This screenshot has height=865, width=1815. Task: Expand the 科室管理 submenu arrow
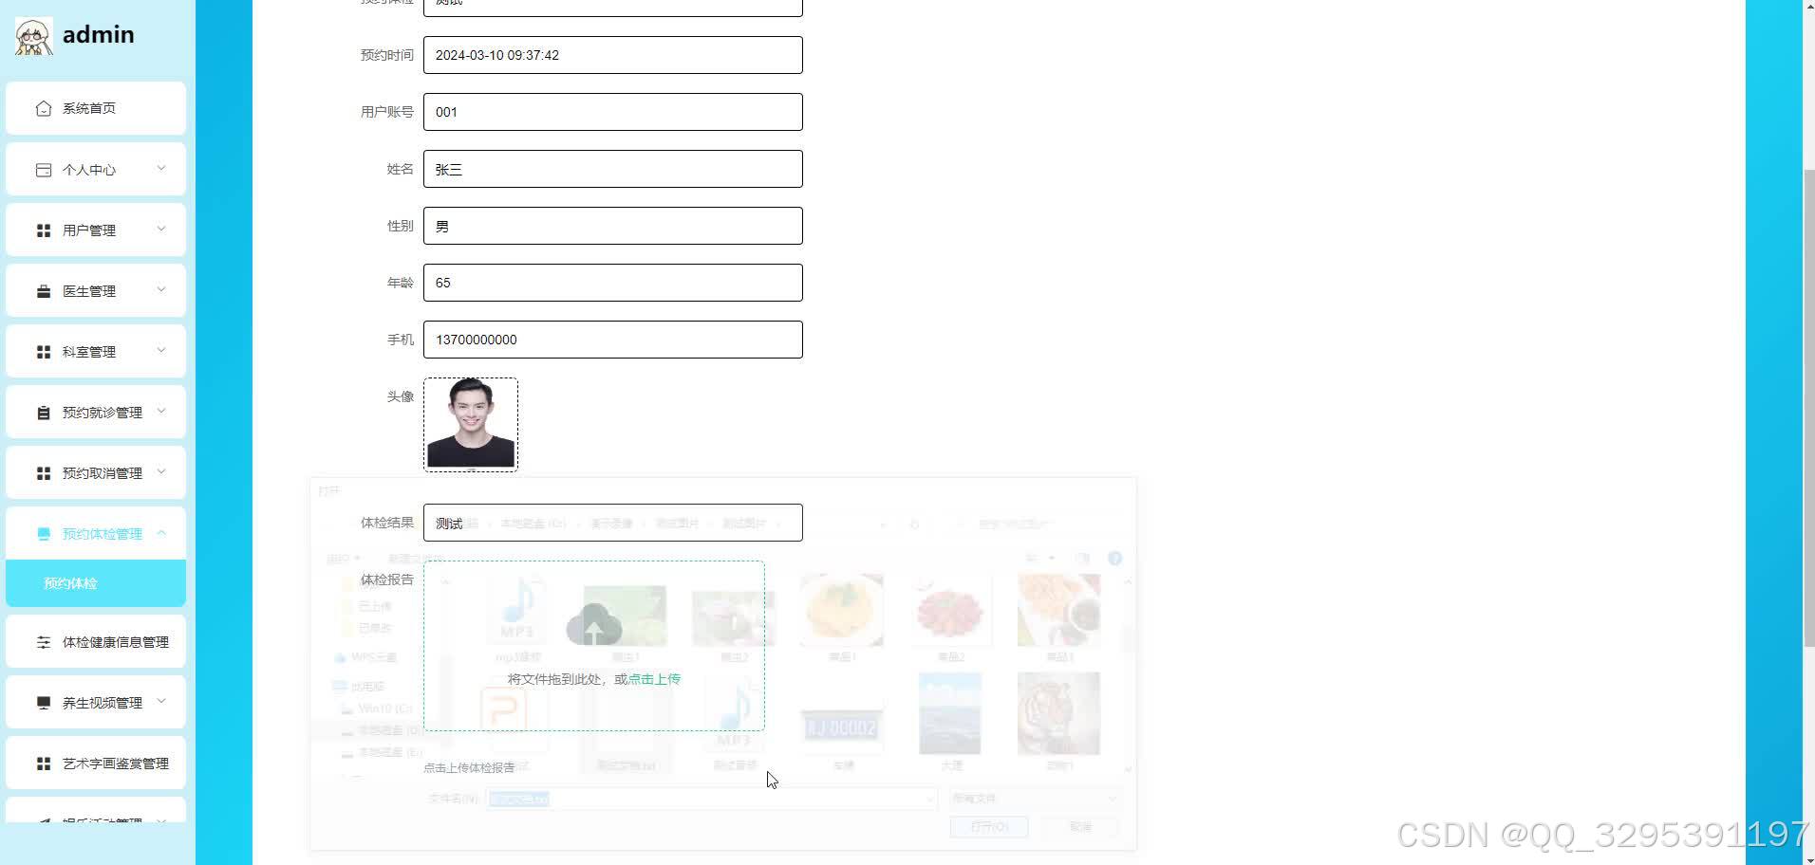click(160, 350)
